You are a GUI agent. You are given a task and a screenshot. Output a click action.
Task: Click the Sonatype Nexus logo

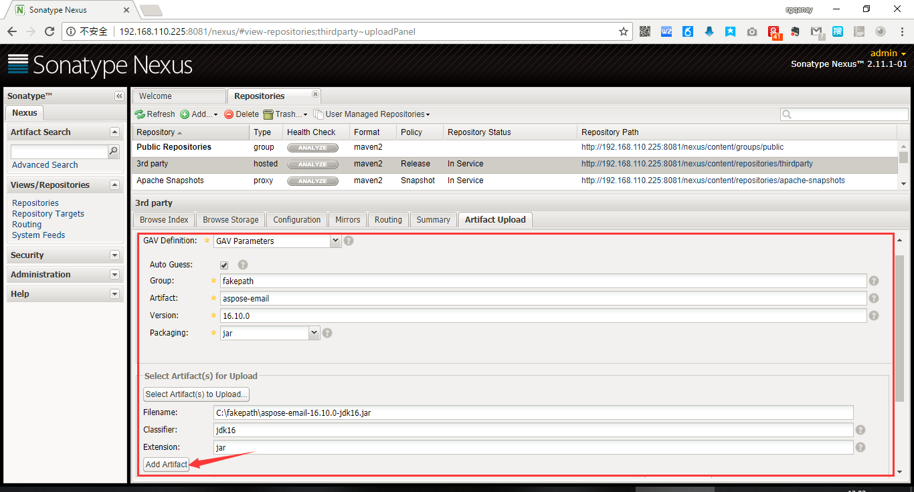(x=100, y=65)
